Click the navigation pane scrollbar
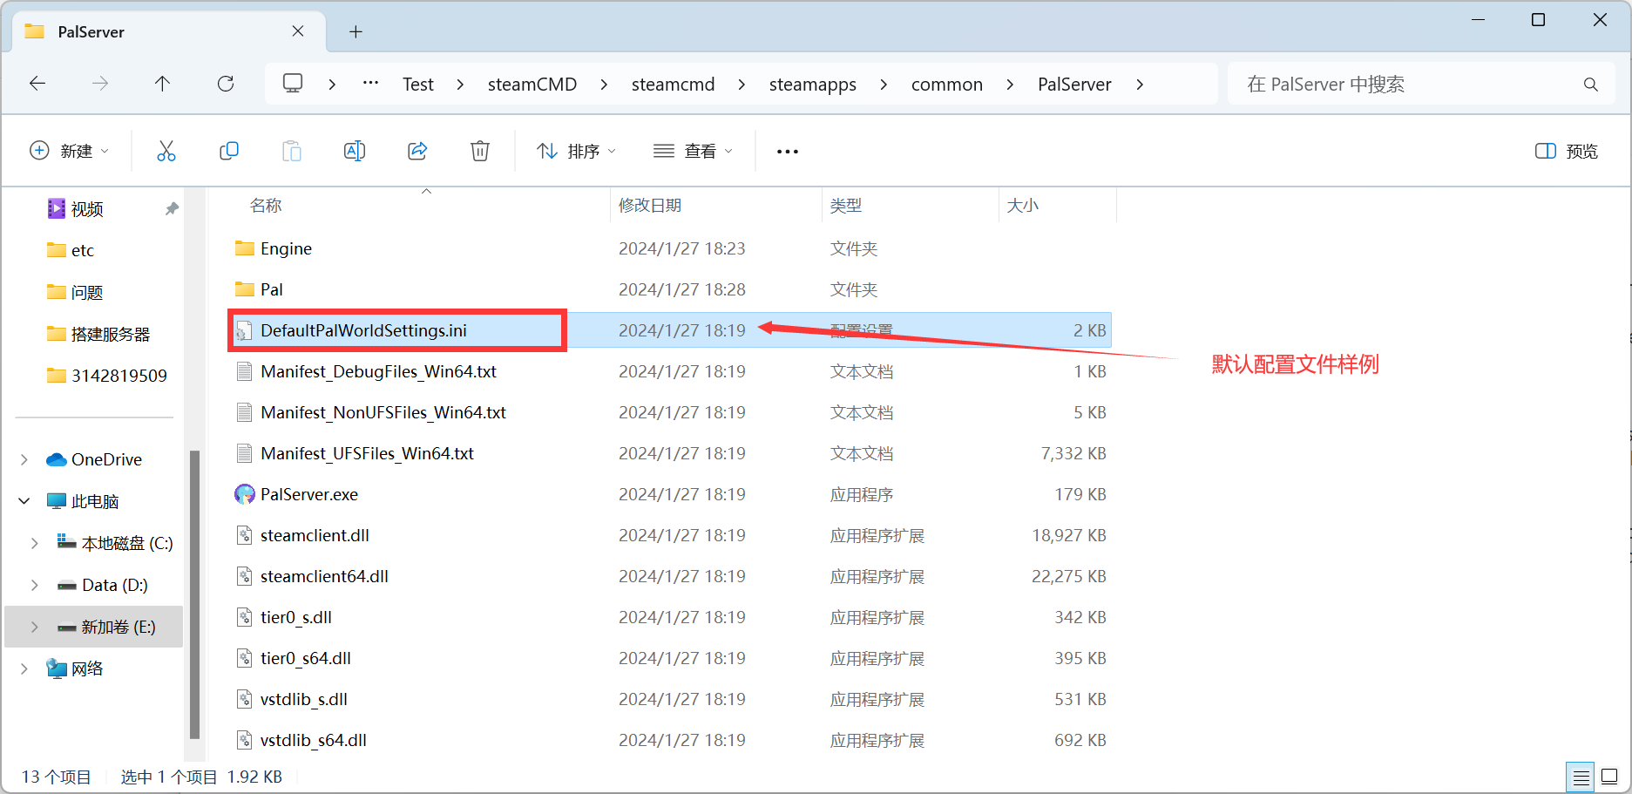The height and width of the screenshot is (794, 1632). (194, 593)
